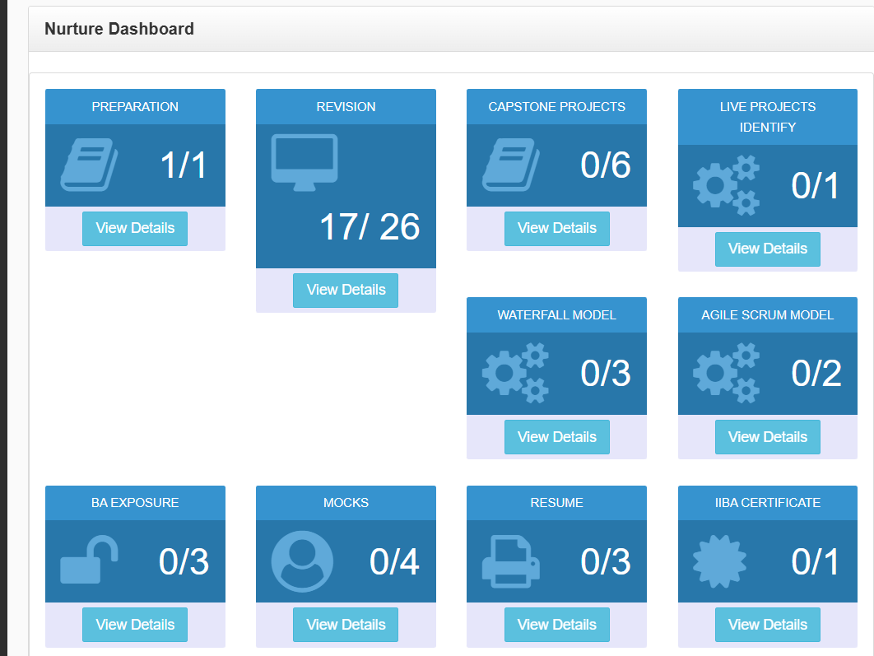Click the user avatar icon in Mocks card
This screenshot has width=874, height=656.
pos(302,561)
